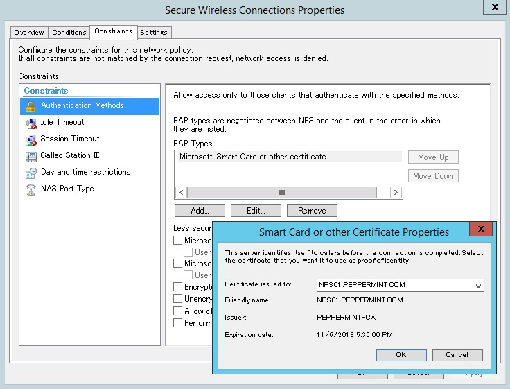Viewport: 510px width, 389px height.
Task: Enable the Unencrypted authentication checkbox
Action: tap(178, 299)
